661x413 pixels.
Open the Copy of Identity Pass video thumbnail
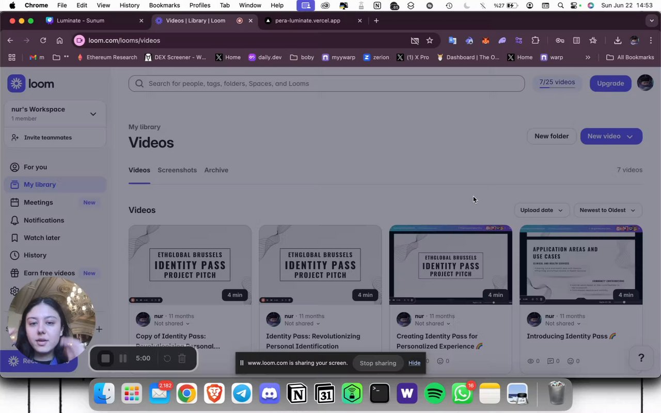(x=190, y=265)
